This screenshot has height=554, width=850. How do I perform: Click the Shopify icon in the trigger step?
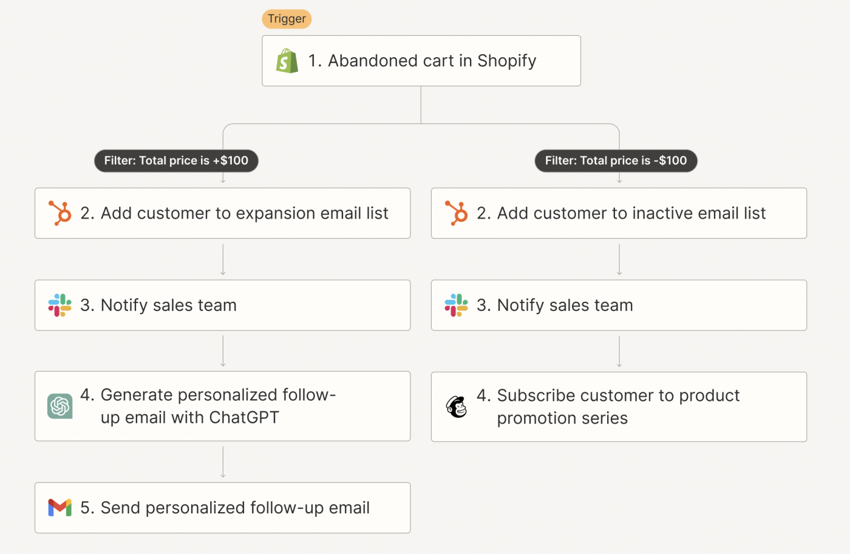287,61
